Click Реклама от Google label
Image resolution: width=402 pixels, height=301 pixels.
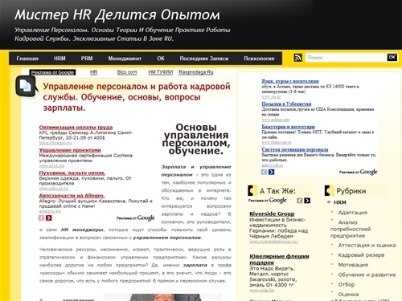point(52,72)
